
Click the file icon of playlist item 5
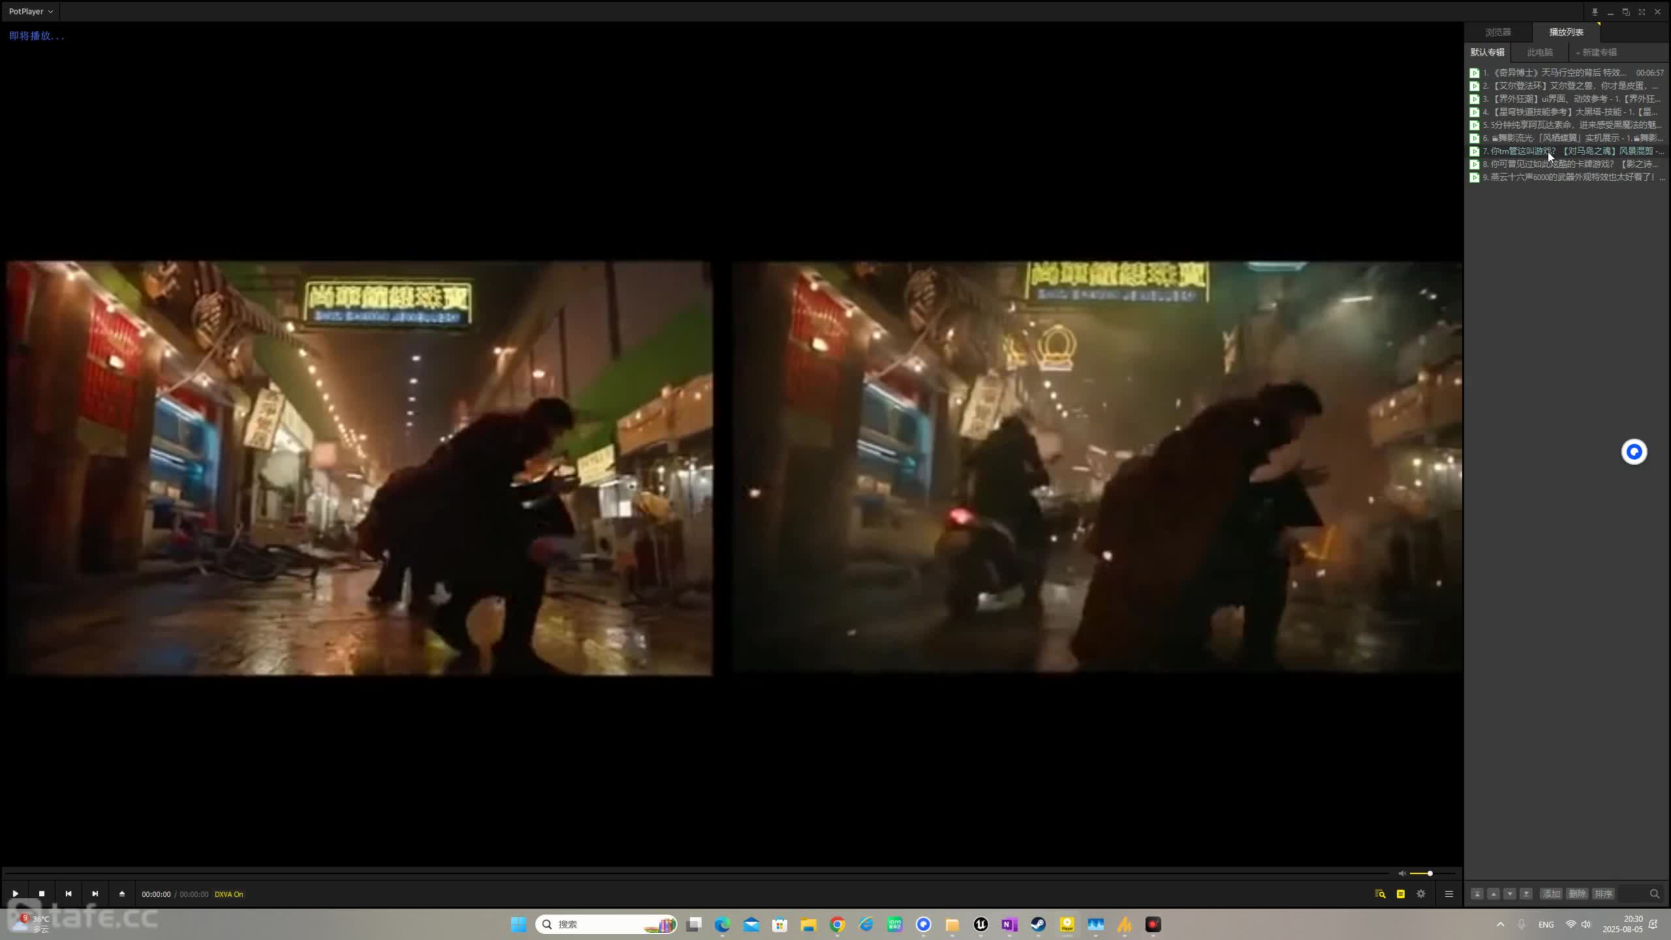pos(1475,125)
